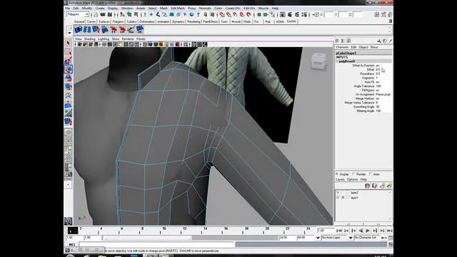Click the ViewCube in the viewport
457x257 pixels.
coord(318,61)
